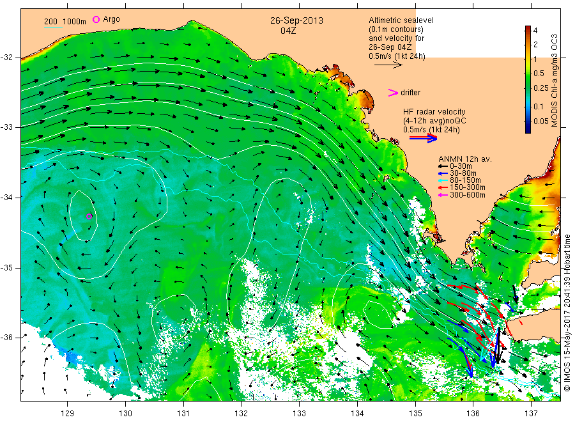This screenshot has height=422, width=575.
Task: Click the longitude label '137'
Action: click(531, 414)
